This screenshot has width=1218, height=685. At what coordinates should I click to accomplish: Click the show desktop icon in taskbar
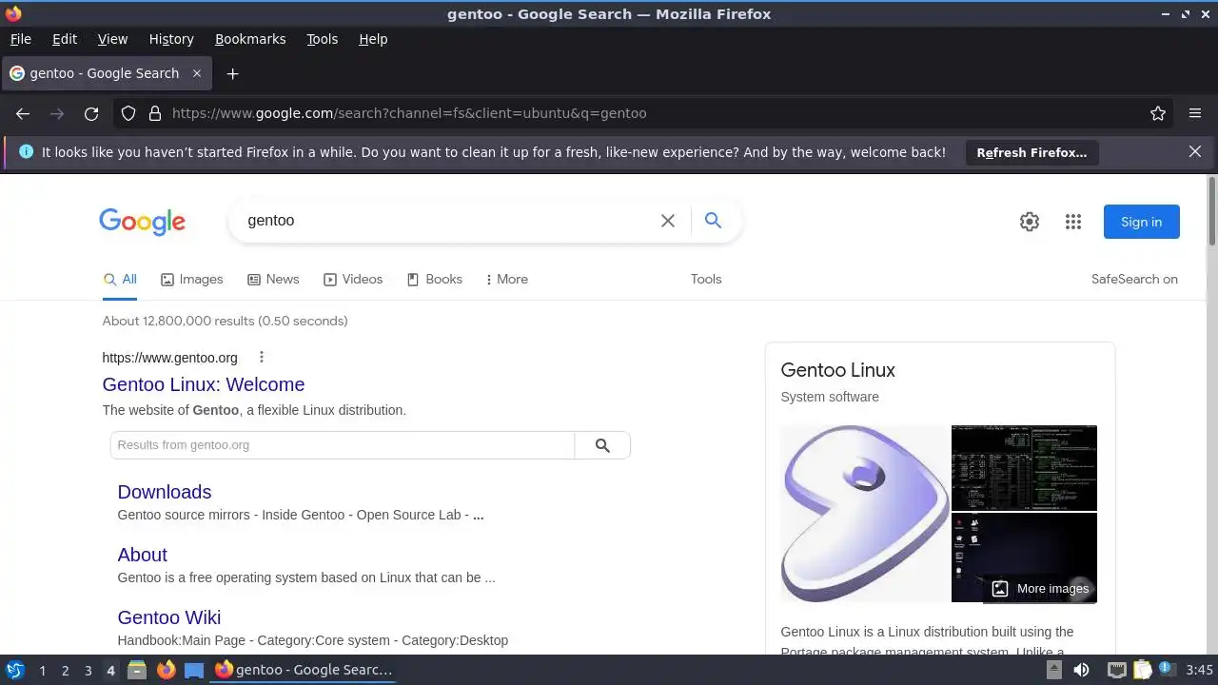pyautogui.click(x=194, y=671)
